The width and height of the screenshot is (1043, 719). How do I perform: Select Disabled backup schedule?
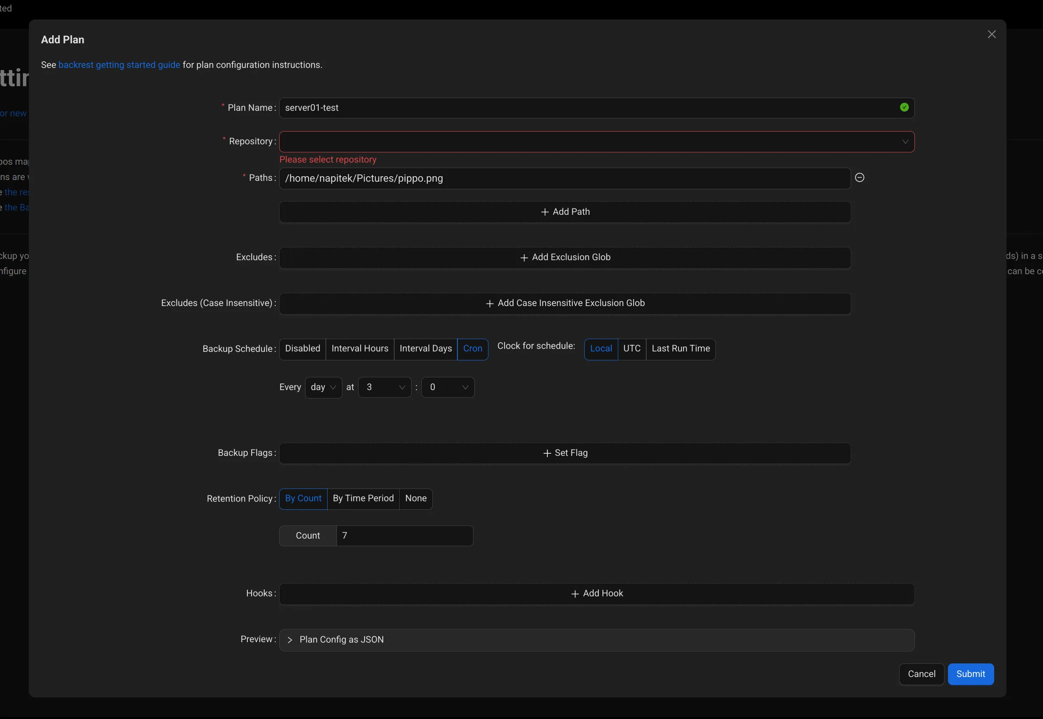(x=302, y=349)
